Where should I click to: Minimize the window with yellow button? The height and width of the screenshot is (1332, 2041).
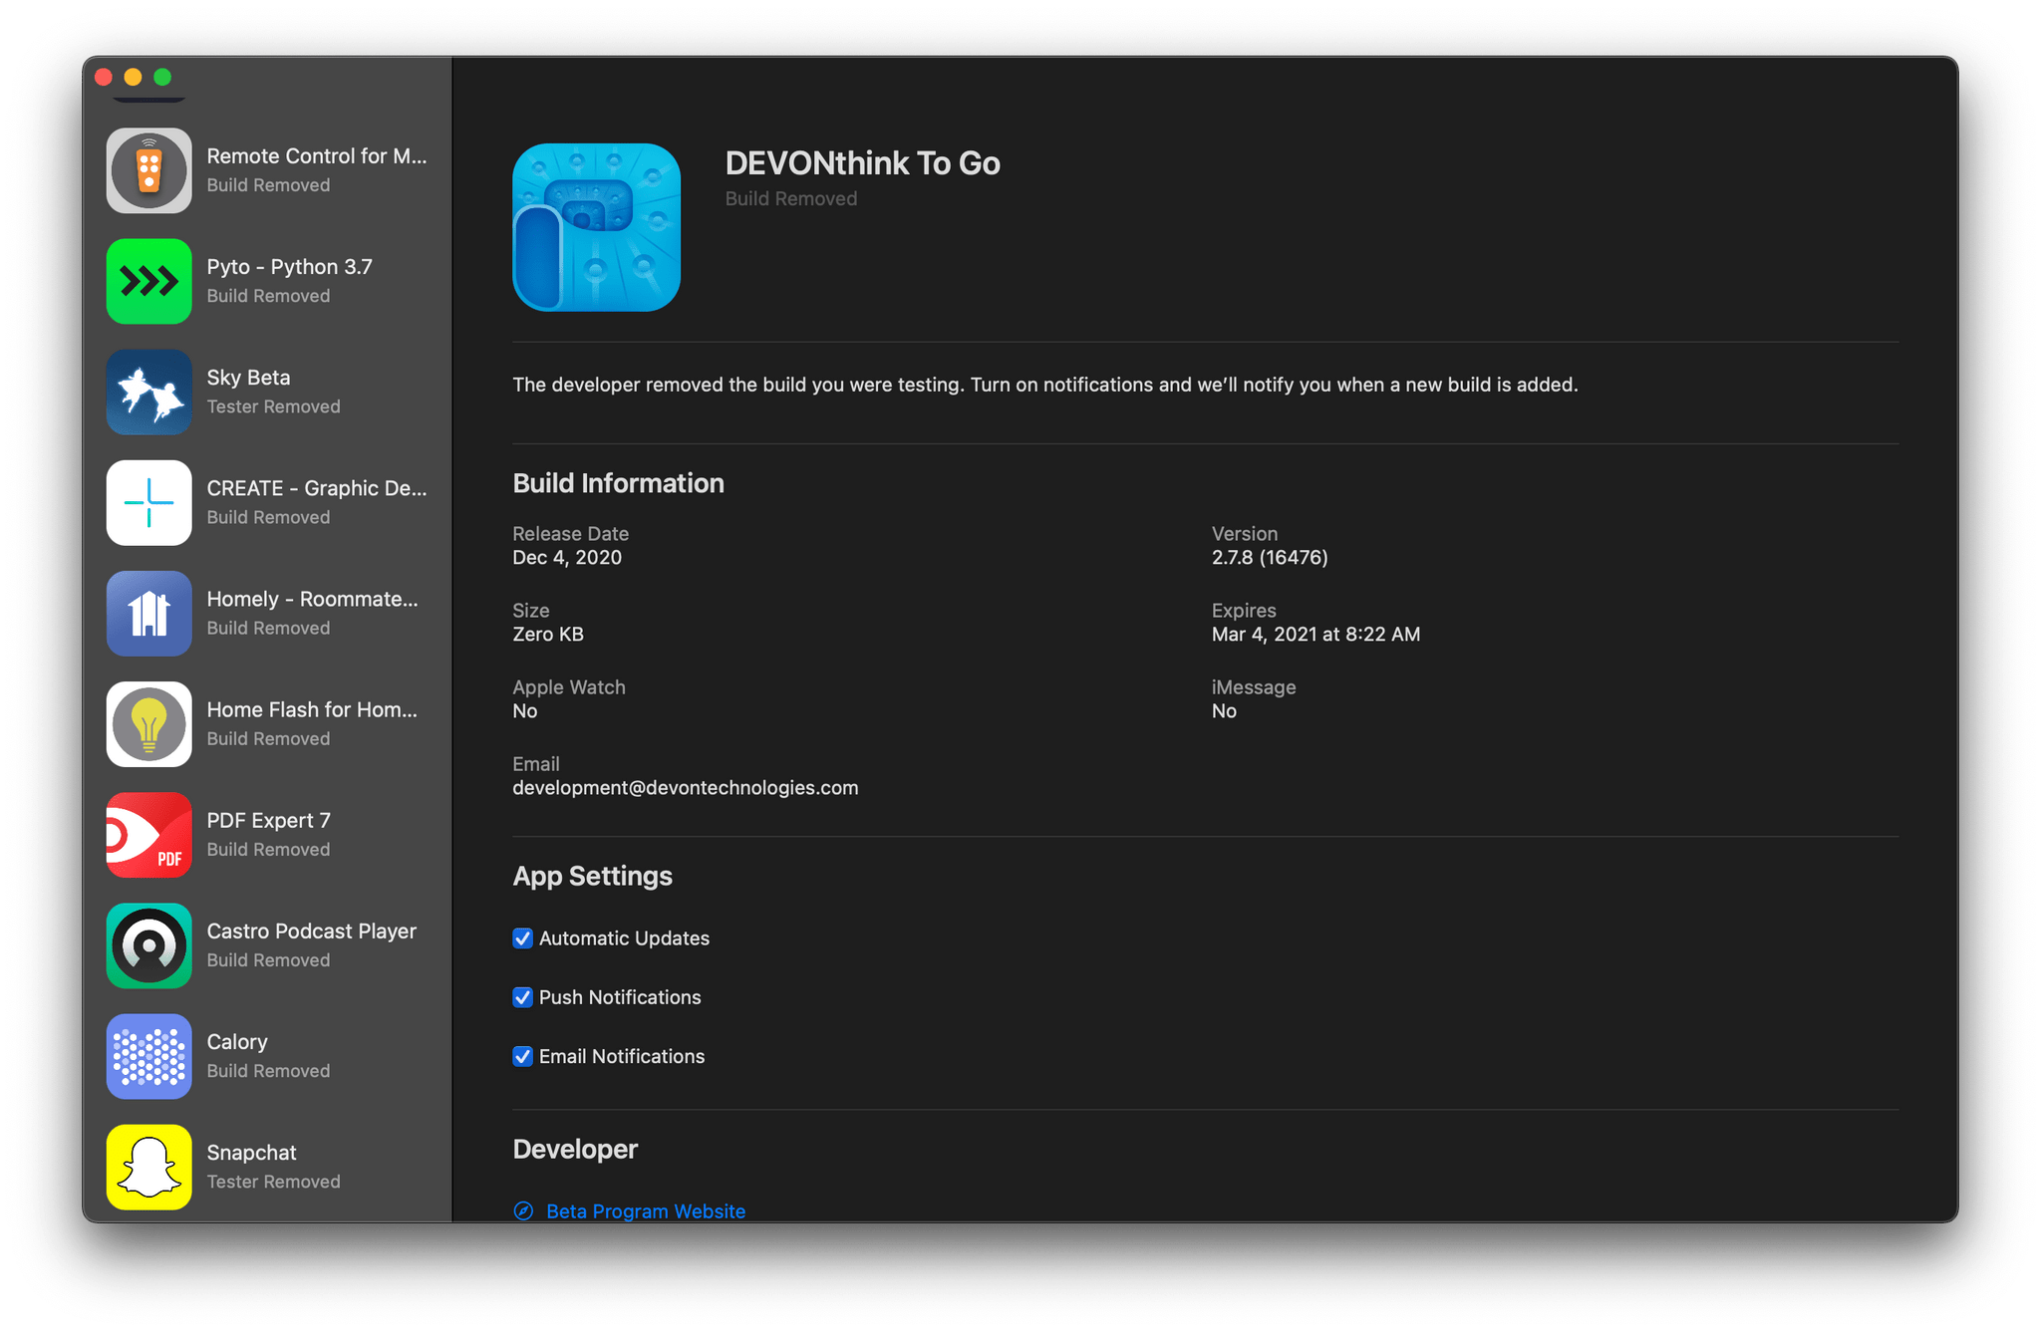click(x=133, y=77)
